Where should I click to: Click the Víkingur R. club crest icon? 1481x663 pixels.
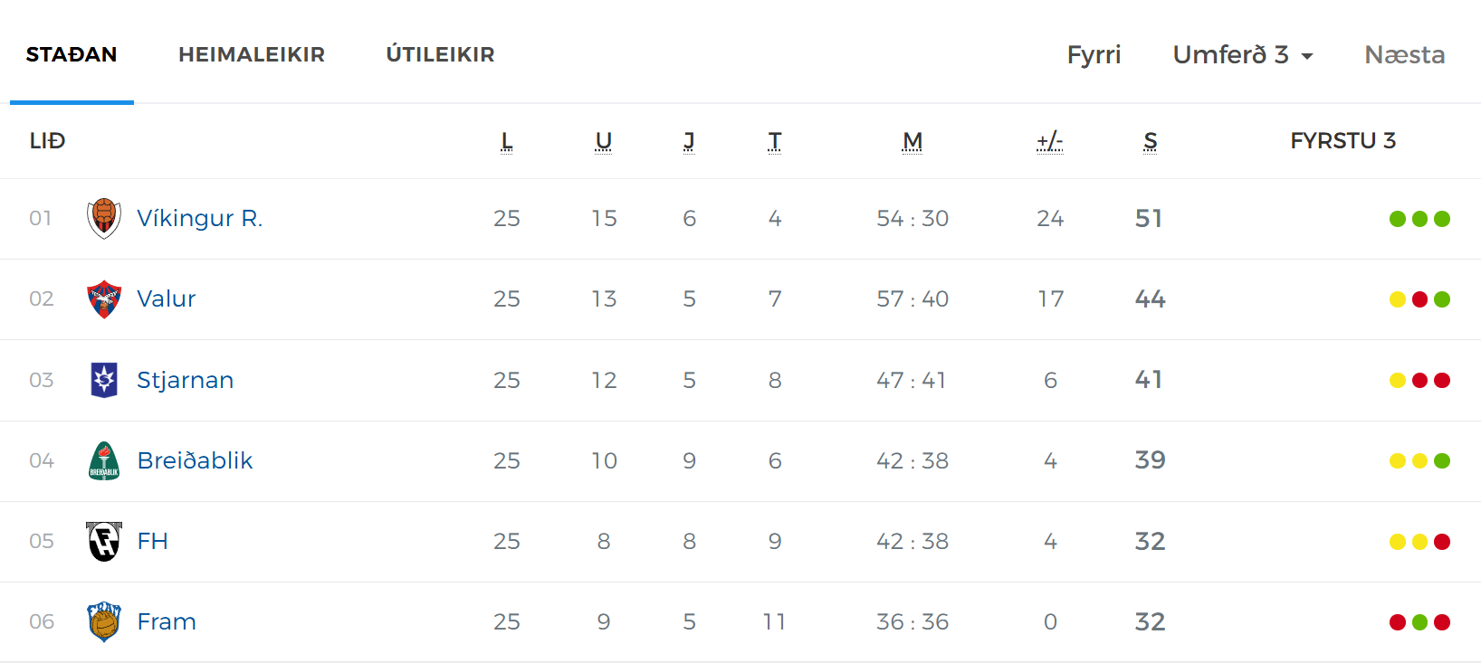click(104, 218)
